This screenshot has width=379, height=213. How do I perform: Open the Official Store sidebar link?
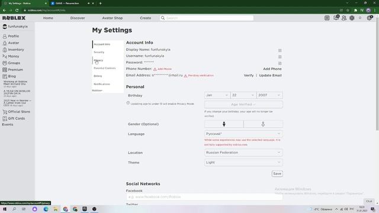click(x=16, y=112)
